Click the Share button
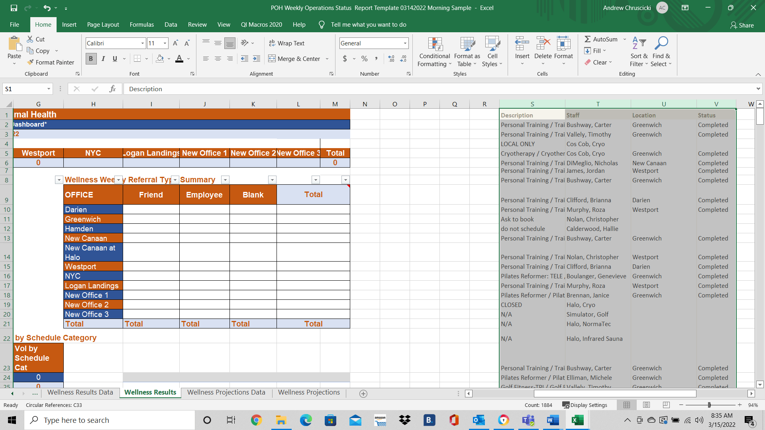The image size is (765, 430). (x=742, y=25)
